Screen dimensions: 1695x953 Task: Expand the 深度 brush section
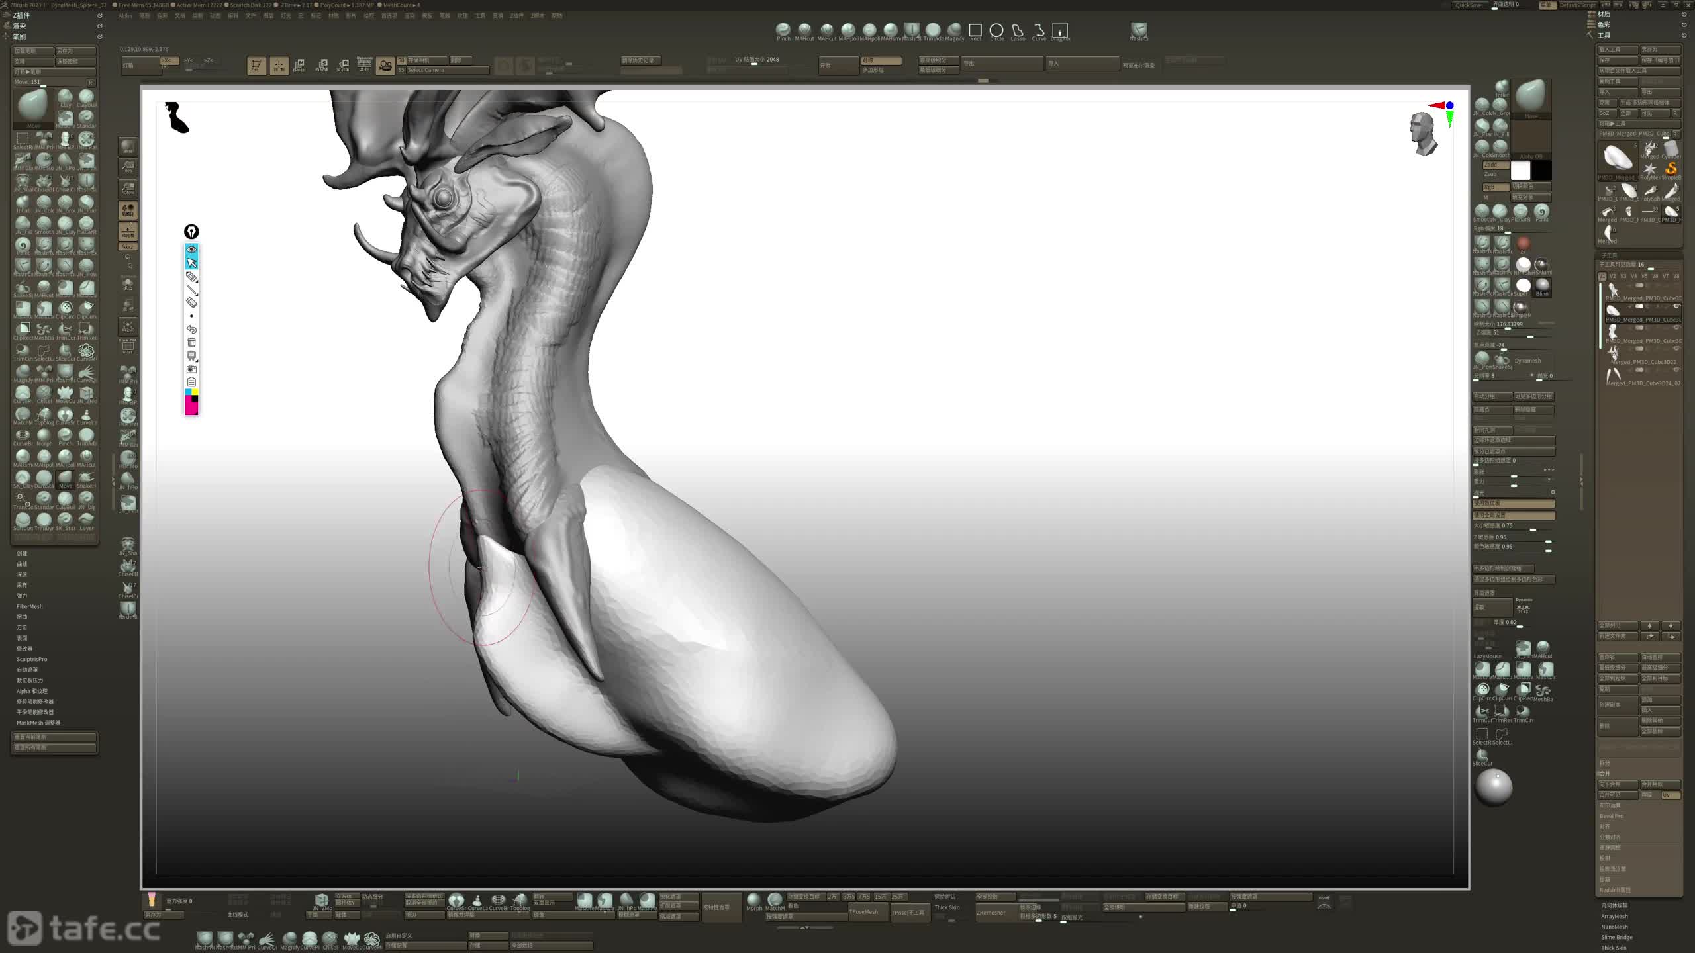22,574
